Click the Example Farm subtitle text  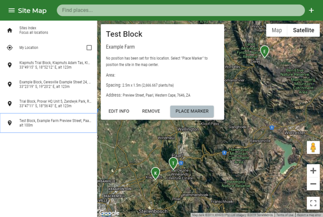(120, 47)
